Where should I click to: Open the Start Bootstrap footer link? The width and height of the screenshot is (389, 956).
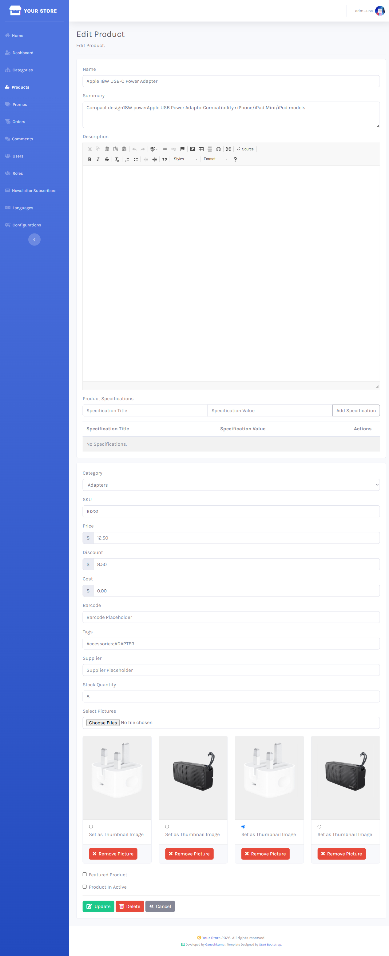point(270,945)
